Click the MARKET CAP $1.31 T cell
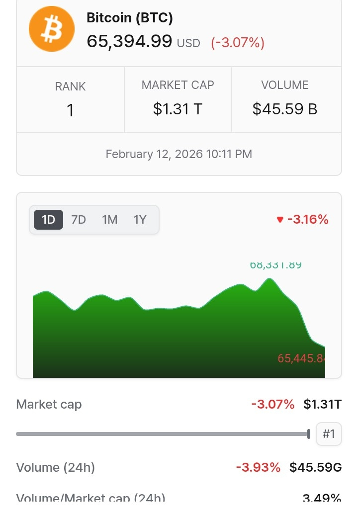 click(178, 99)
